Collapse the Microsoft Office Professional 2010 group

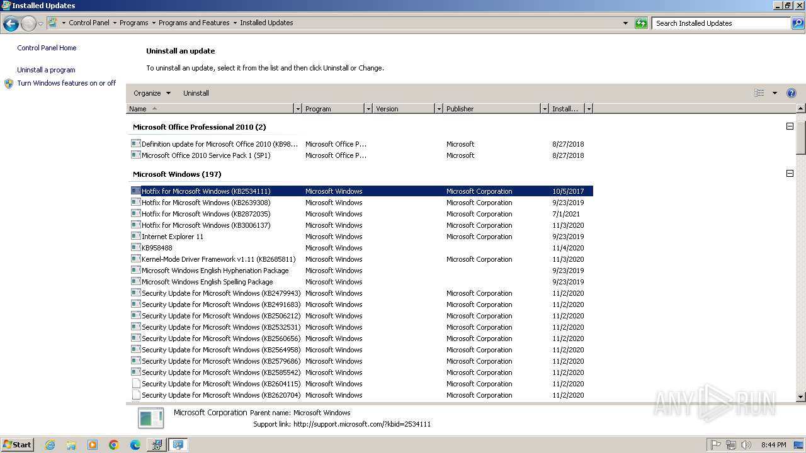tap(790, 126)
